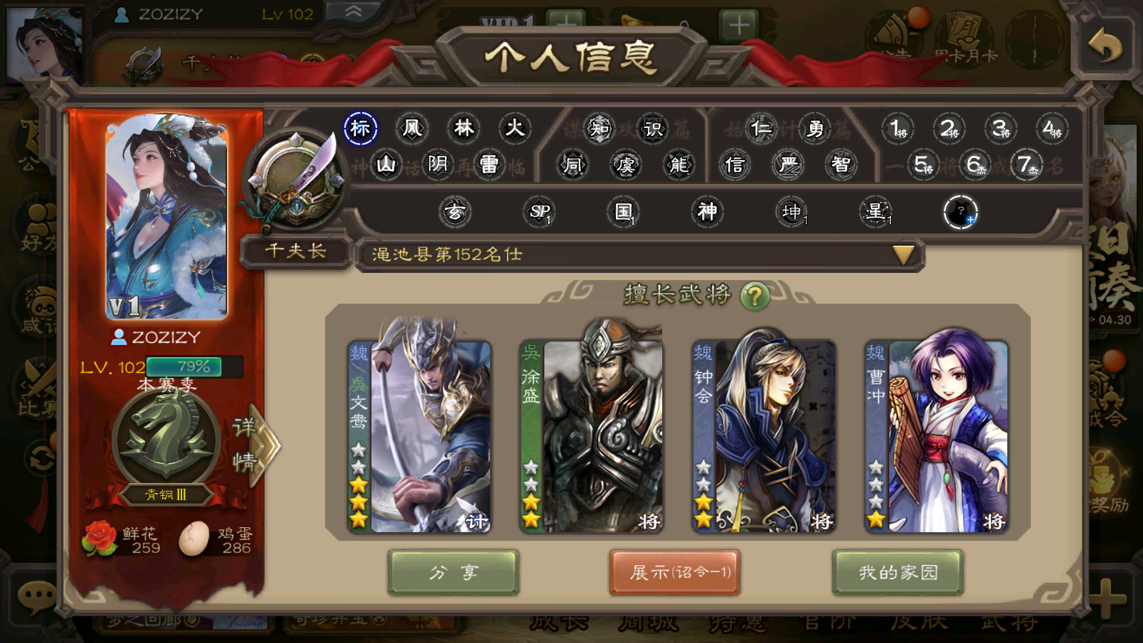Select the 识 badge tab
The height and width of the screenshot is (643, 1143).
click(653, 129)
